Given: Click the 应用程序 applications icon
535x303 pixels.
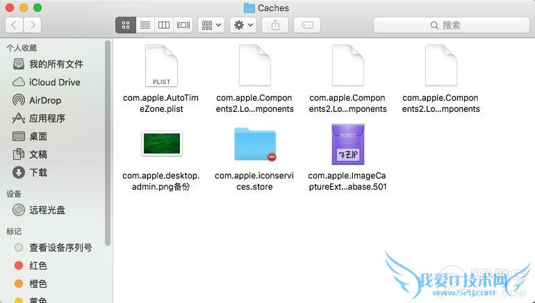Looking at the screenshot, I should [x=19, y=118].
